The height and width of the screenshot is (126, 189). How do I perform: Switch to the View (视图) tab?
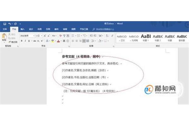click(x=73, y=29)
